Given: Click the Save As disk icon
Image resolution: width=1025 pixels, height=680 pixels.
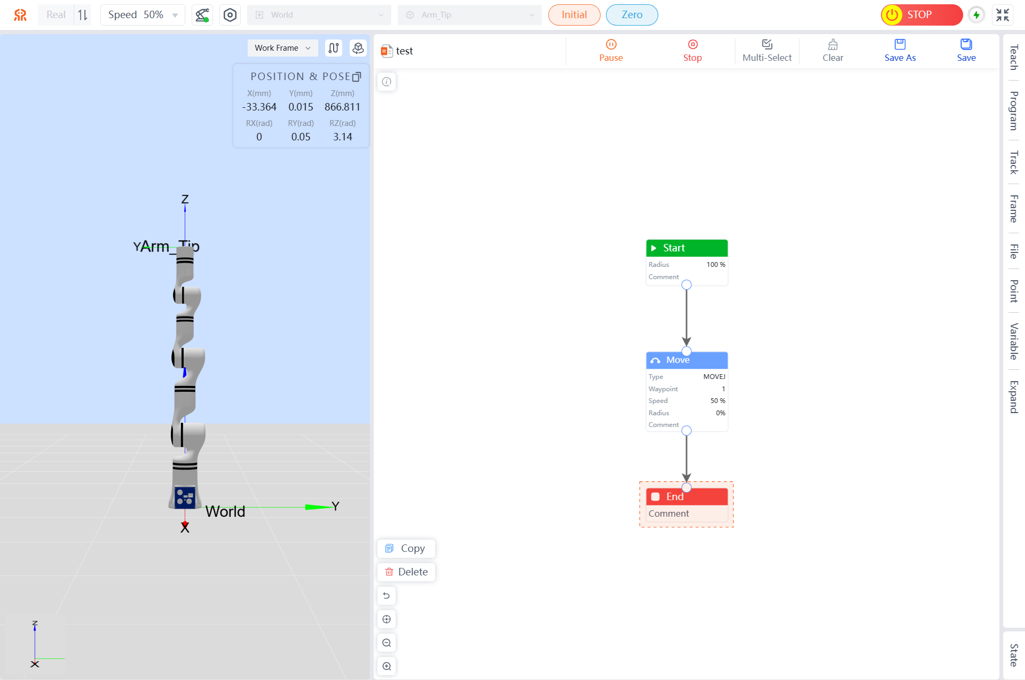Looking at the screenshot, I should click(900, 44).
